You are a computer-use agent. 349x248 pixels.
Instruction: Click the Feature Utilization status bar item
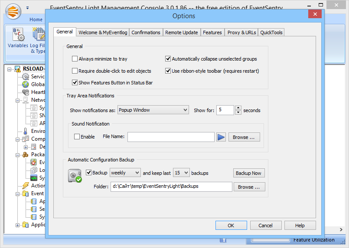click(314, 240)
